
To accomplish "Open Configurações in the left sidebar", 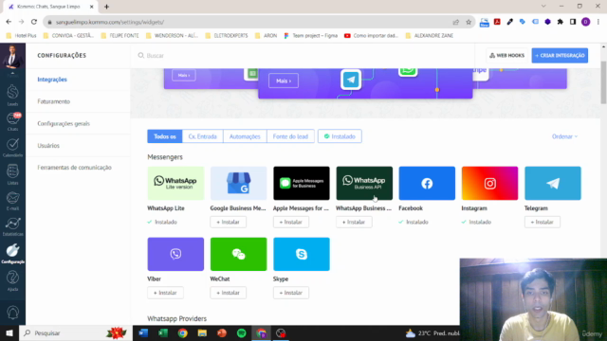I will tap(12, 253).
